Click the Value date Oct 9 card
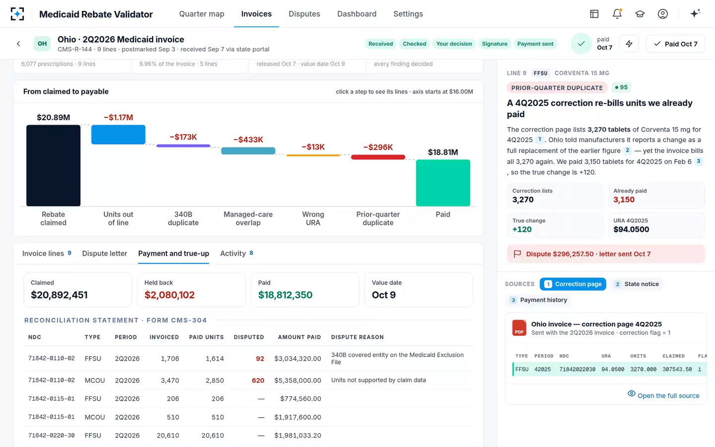Screen dimensions: 715x447 pyautogui.click(x=419, y=290)
